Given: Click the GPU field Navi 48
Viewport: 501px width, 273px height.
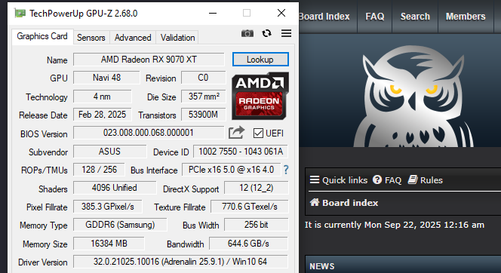Looking at the screenshot, I should [106, 78].
